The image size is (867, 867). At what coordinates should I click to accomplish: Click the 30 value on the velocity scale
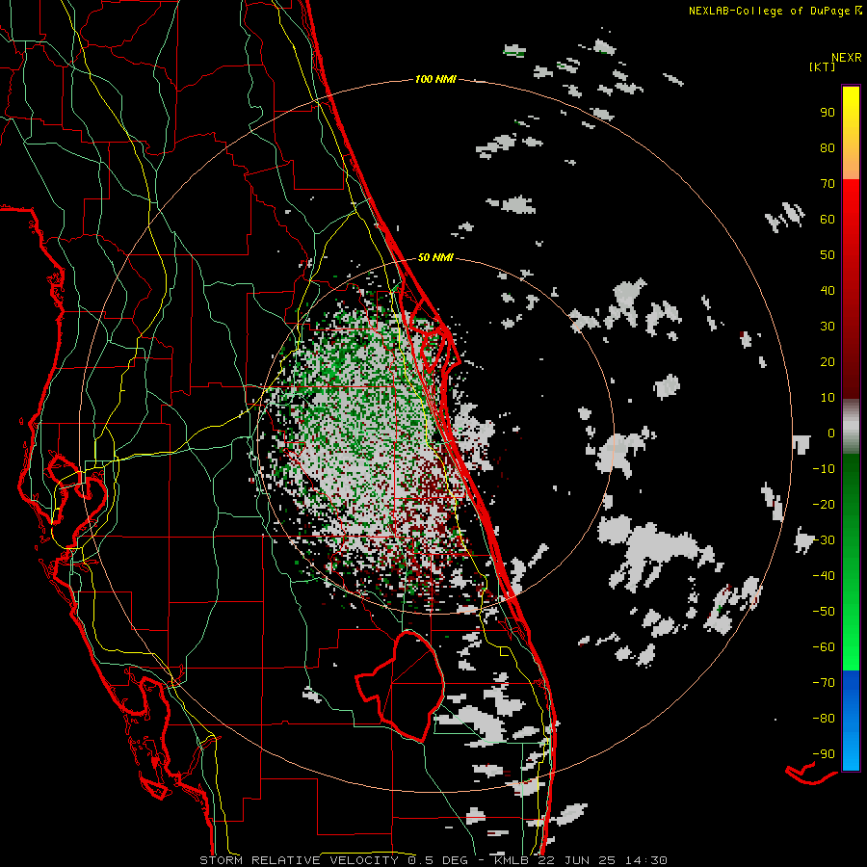[x=828, y=327]
